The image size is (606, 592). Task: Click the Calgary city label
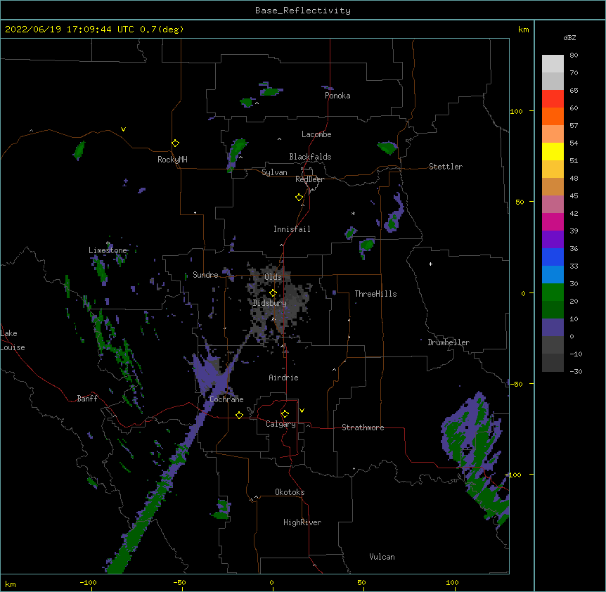[x=281, y=424]
